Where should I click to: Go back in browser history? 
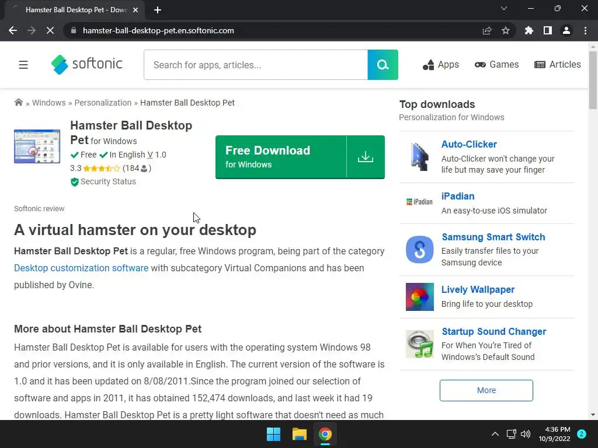click(x=13, y=30)
